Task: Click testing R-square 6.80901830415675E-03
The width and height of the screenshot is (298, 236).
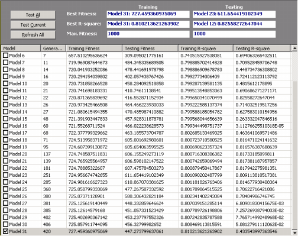Action: [260, 203]
